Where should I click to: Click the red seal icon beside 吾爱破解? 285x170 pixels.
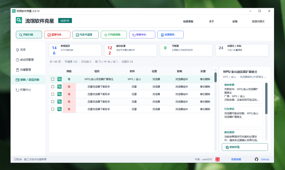coord(217,159)
